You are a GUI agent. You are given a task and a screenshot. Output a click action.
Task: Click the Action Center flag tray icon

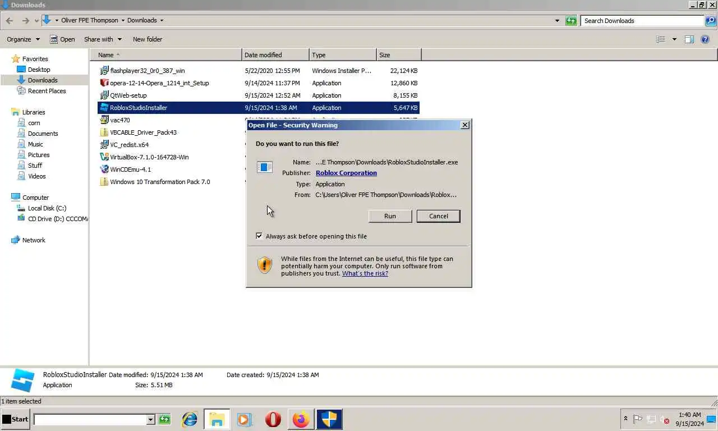coord(638,419)
